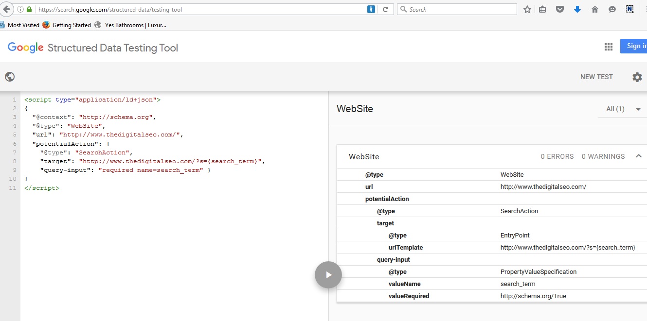The height and width of the screenshot is (321, 647).
Task: Reload the page with the refresh icon
Action: (x=386, y=9)
